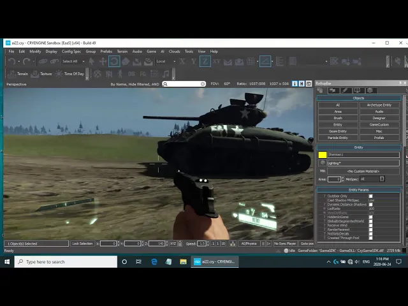Select the Rotate tool icon

pos(114,61)
